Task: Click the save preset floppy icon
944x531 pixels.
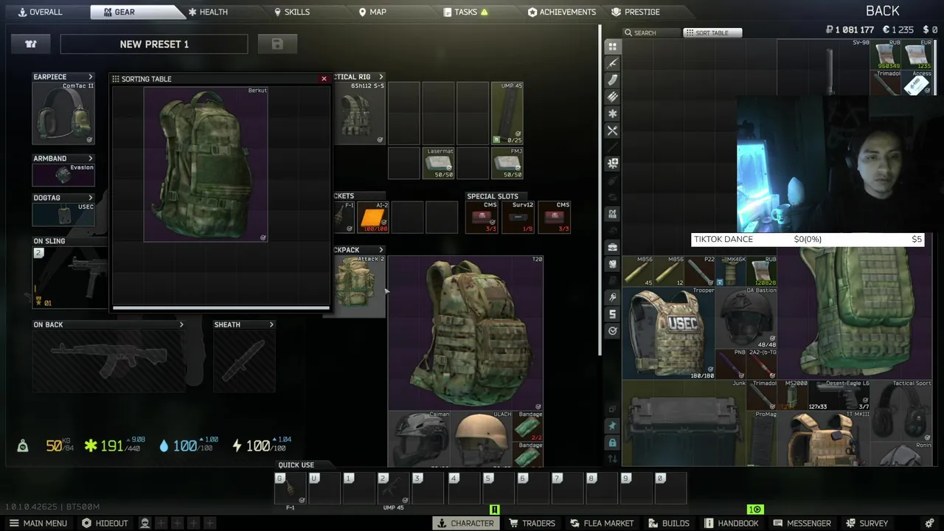Action: coord(277,44)
